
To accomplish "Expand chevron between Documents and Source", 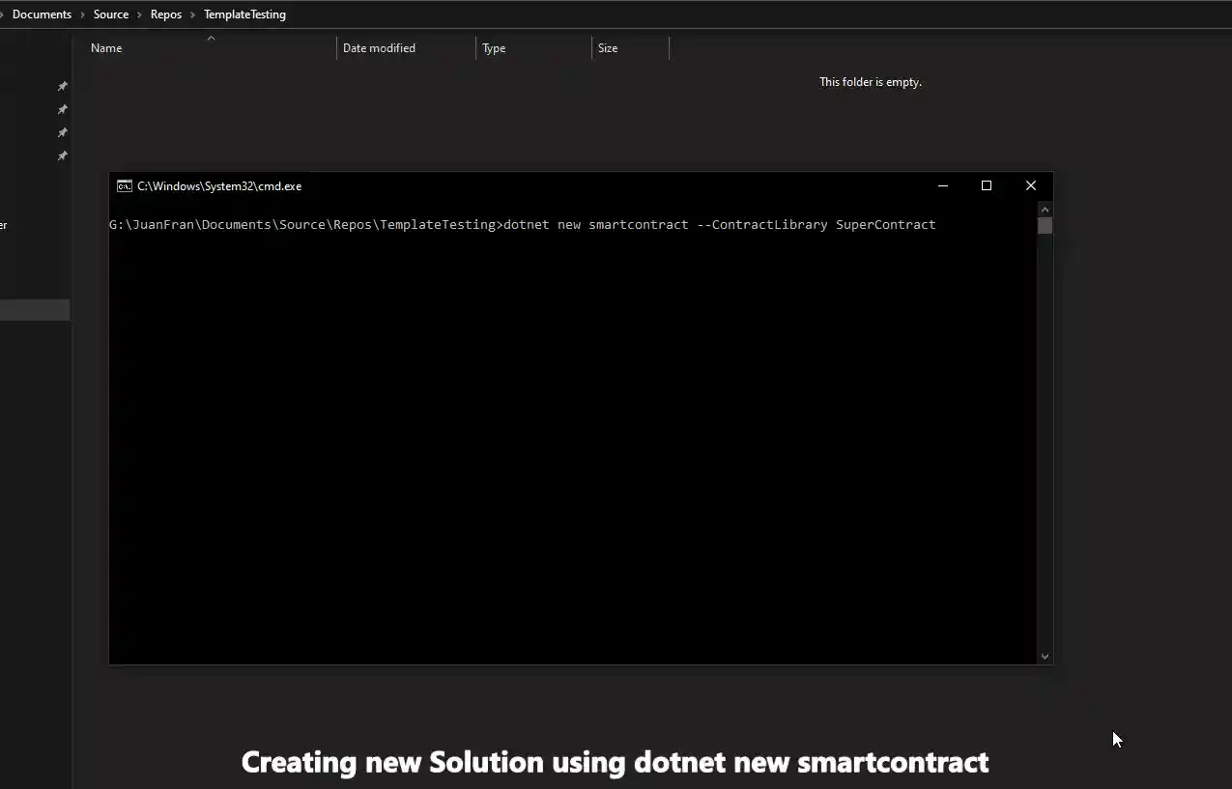I will (82, 14).
